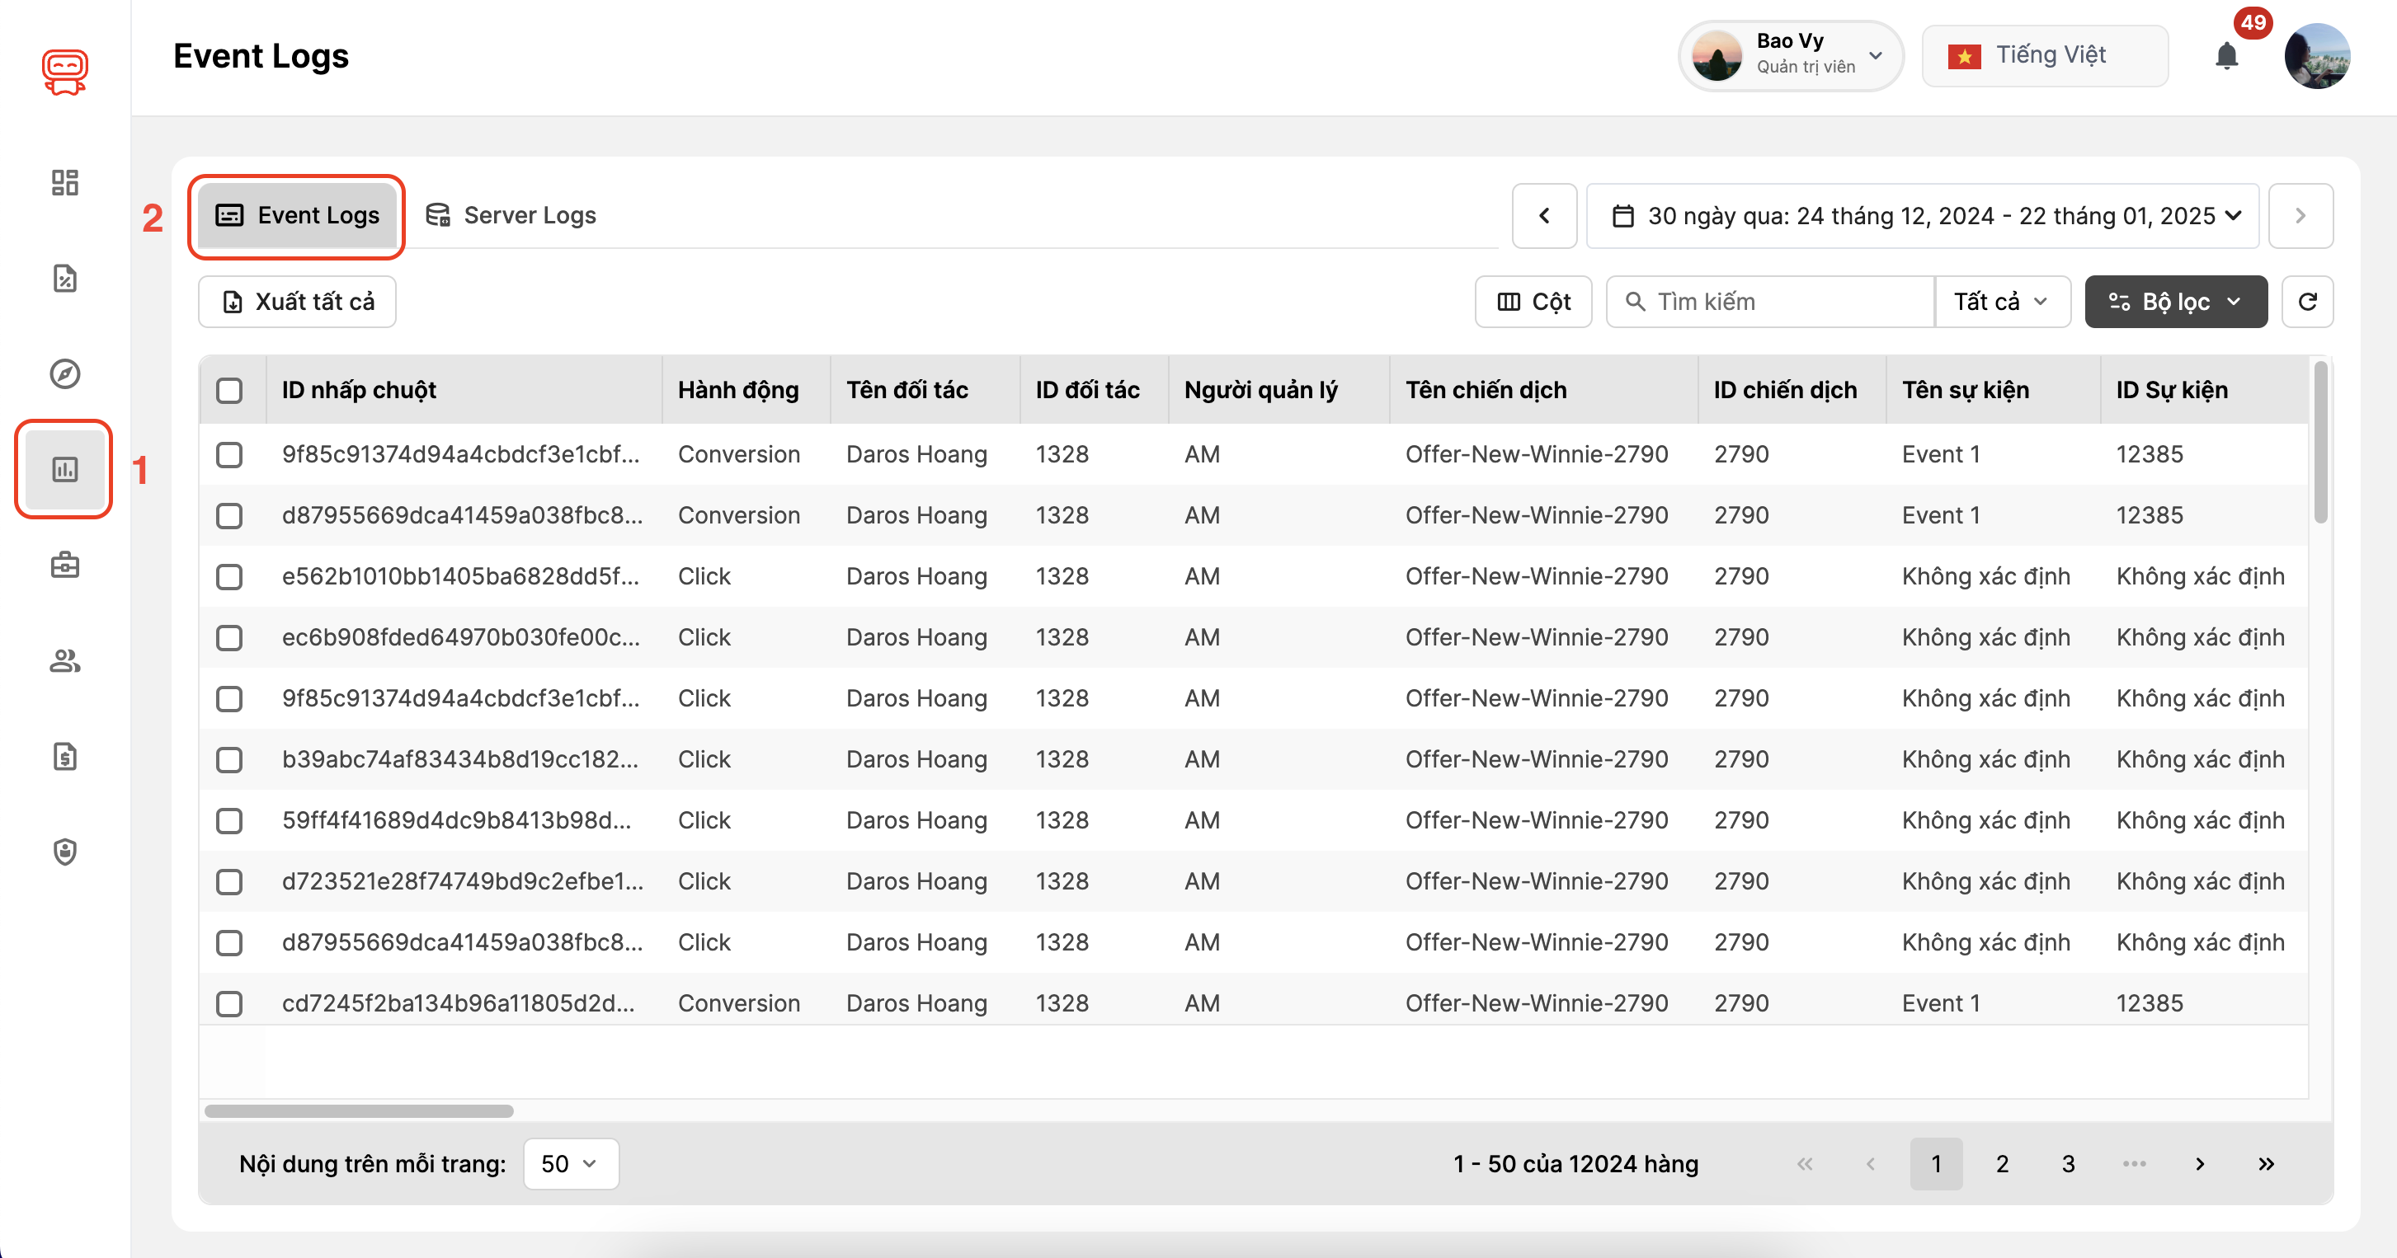This screenshot has width=2397, height=1258.
Task: Open the compass explore icon in sidebar
Action: click(x=64, y=373)
